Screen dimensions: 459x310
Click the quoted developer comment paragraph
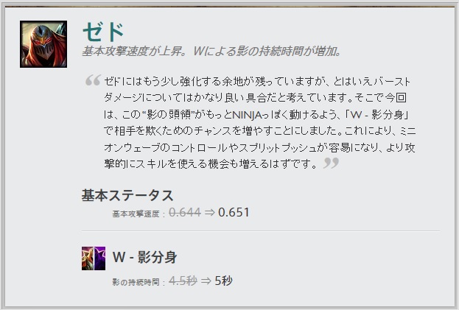point(260,122)
